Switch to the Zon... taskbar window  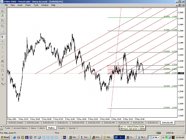[x=85, y=137]
